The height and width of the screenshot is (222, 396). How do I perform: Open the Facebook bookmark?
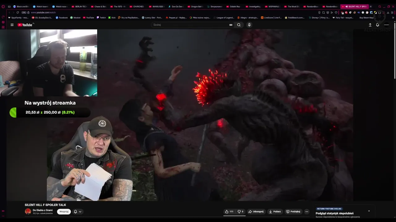(62, 18)
